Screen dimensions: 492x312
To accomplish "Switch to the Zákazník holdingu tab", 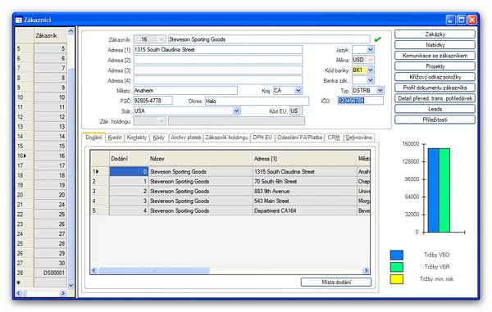I will (226, 138).
